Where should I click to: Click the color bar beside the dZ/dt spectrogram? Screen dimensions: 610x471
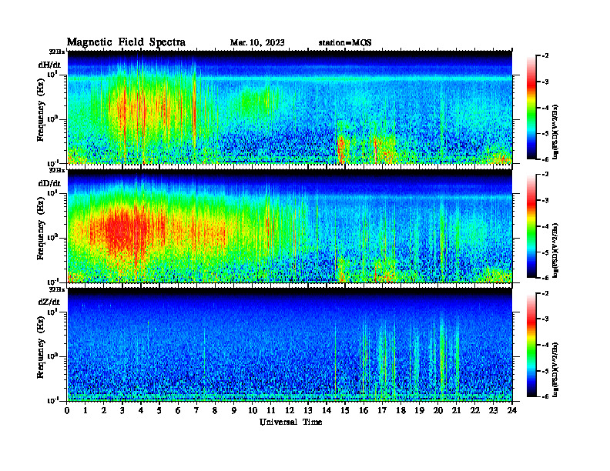click(531, 345)
